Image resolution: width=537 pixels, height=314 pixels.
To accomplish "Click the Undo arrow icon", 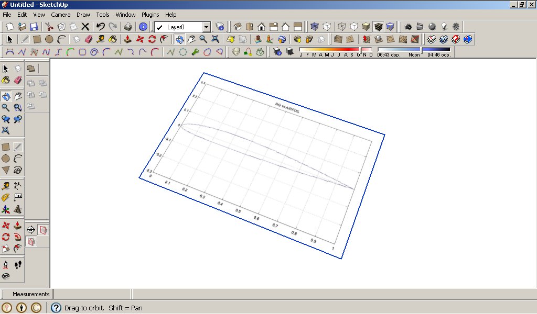I will tap(101, 27).
